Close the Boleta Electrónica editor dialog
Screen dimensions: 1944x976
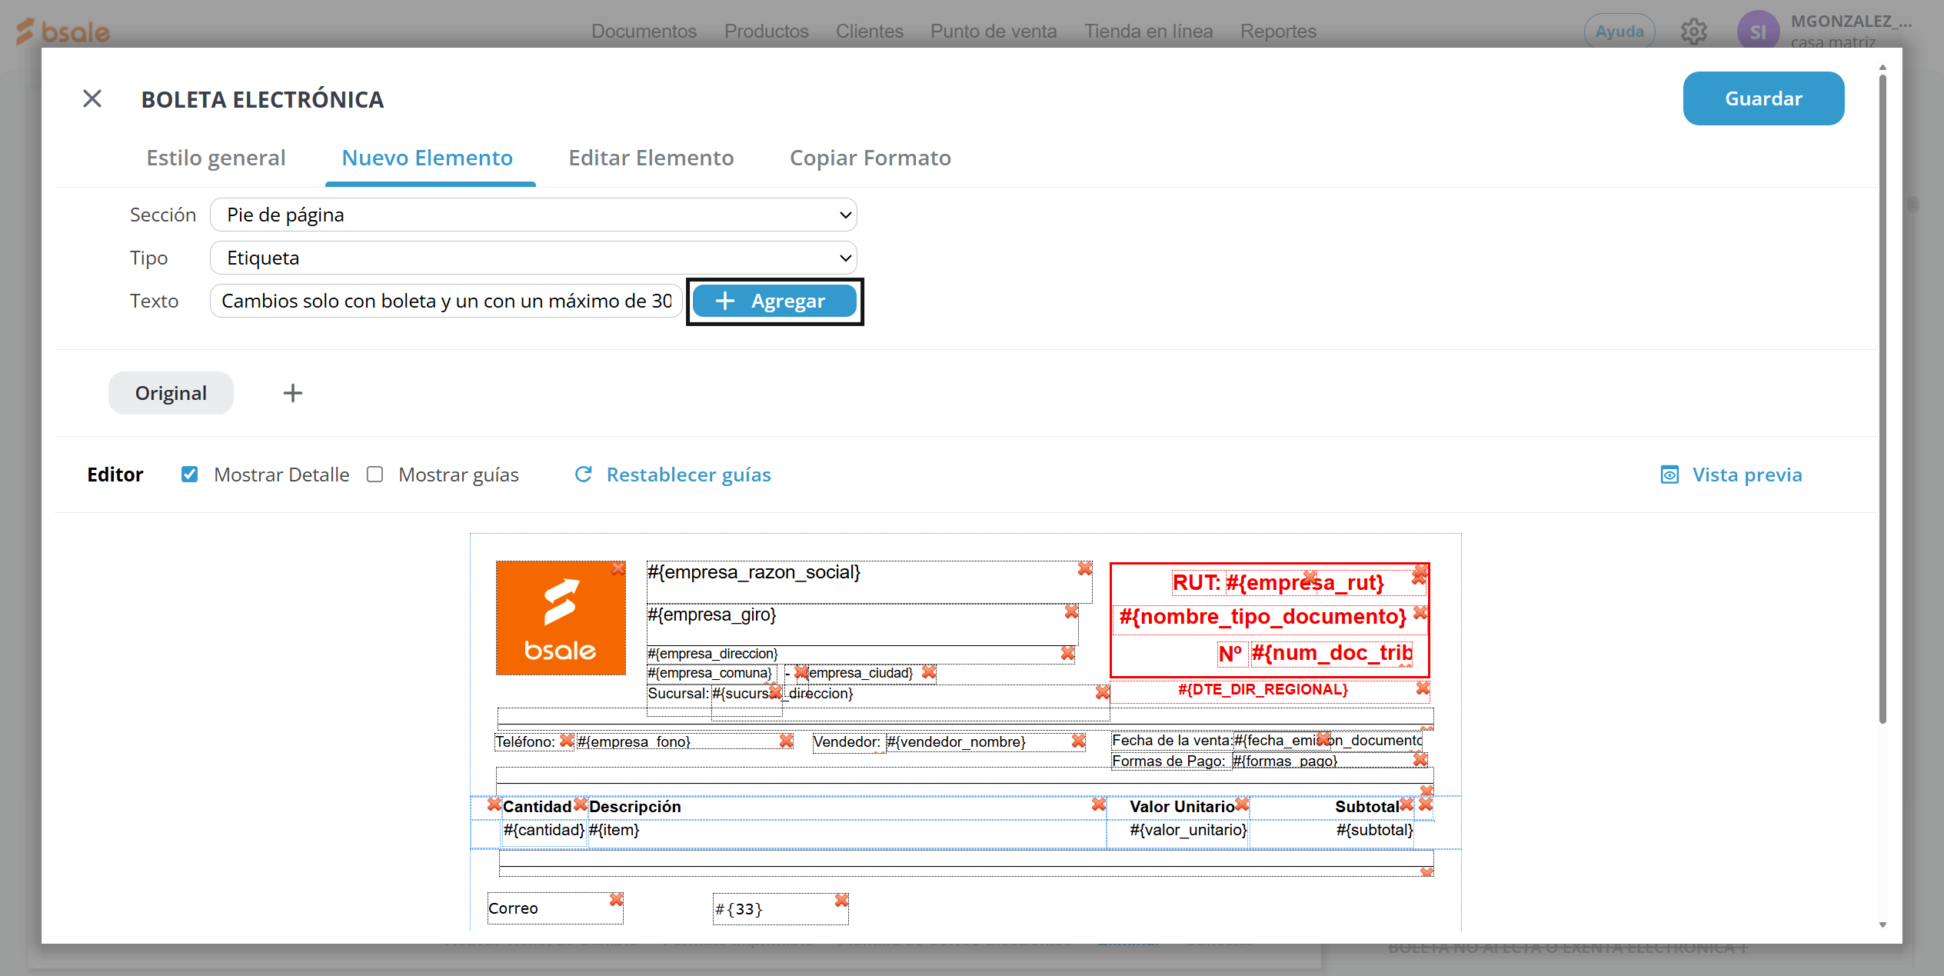pyautogui.click(x=92, y=98)
